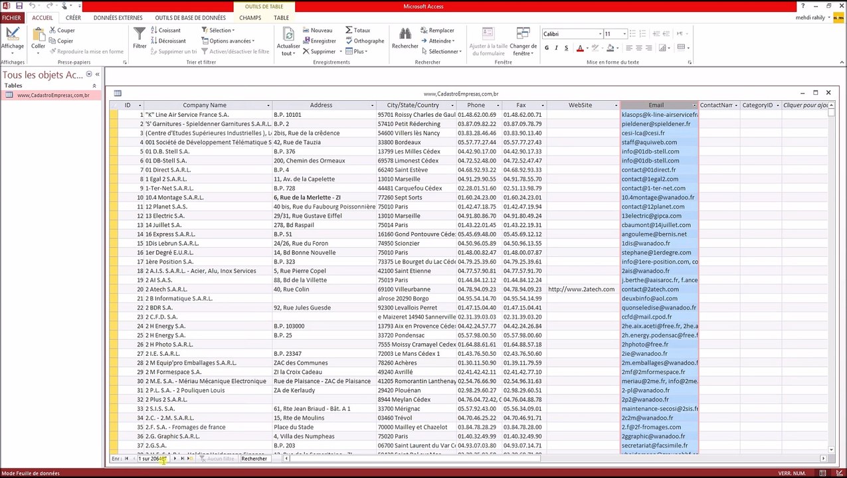
Task: Sort descending with Décroissant
Action: click(168, 41)
